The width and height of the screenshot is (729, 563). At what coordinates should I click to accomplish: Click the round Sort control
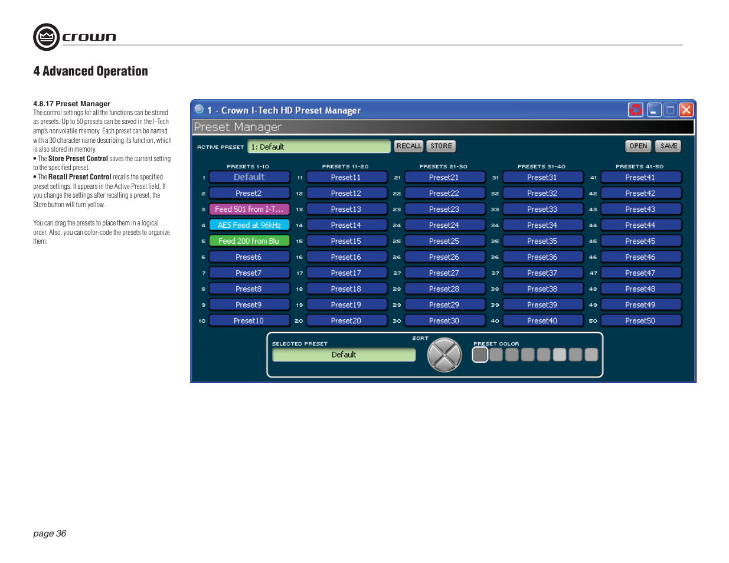444,355
